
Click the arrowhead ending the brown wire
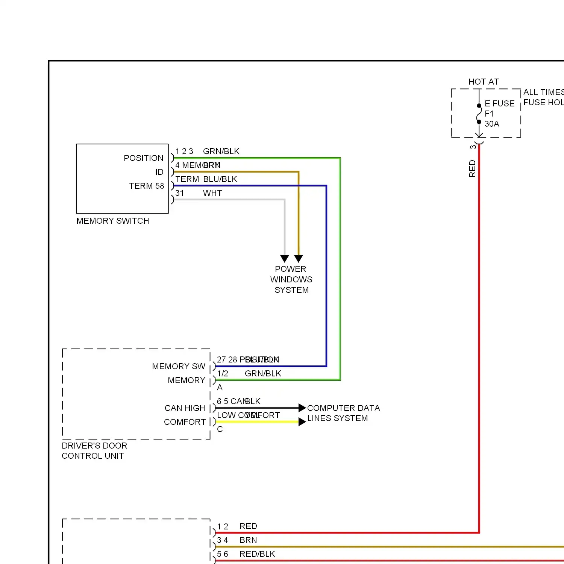coord(299,259)
